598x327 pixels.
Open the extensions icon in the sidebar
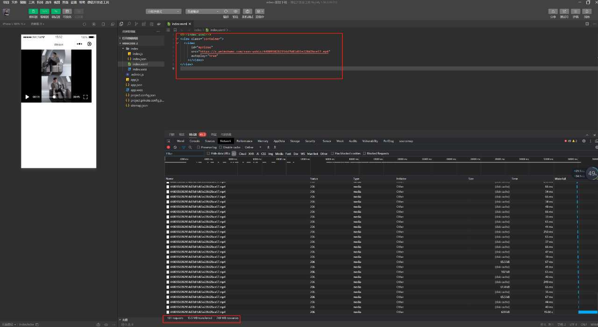coord(143,24)
